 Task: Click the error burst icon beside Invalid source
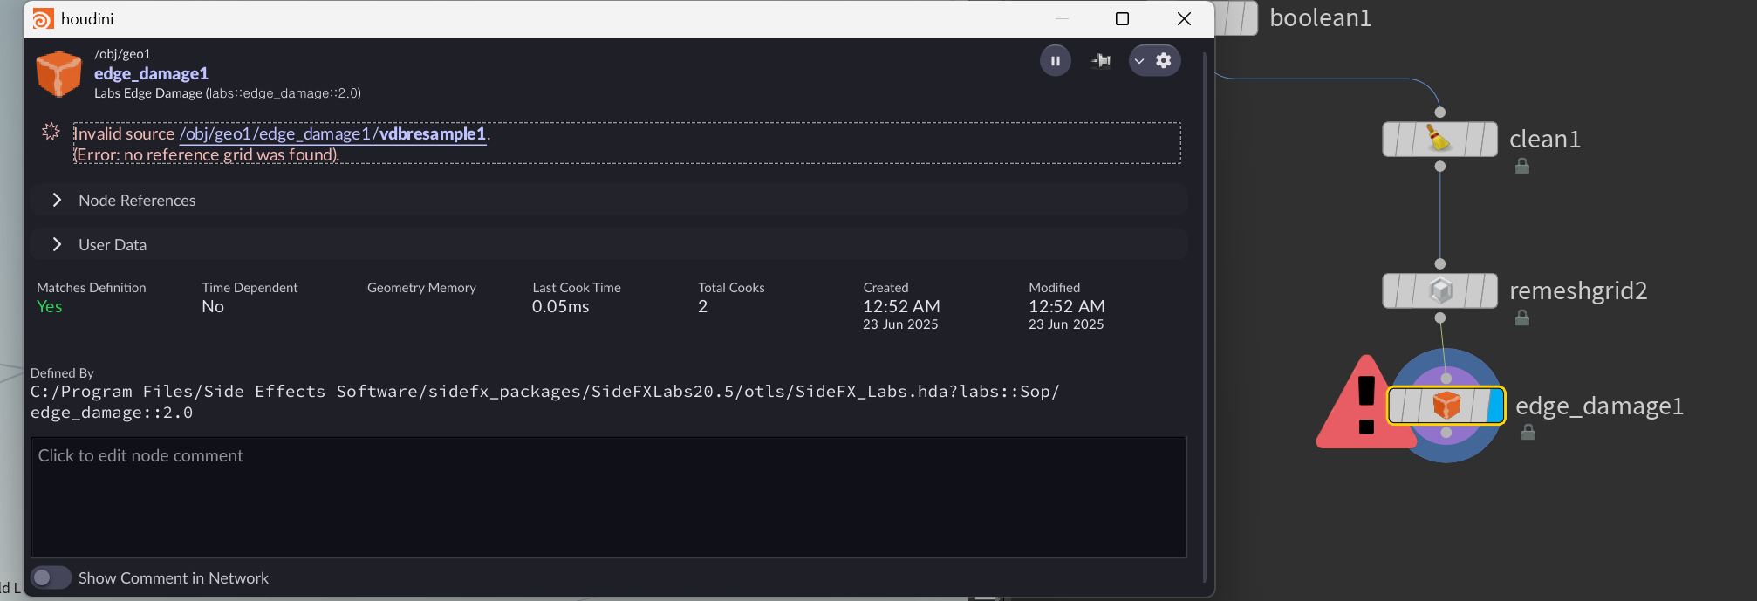click(x=51, y=132)
